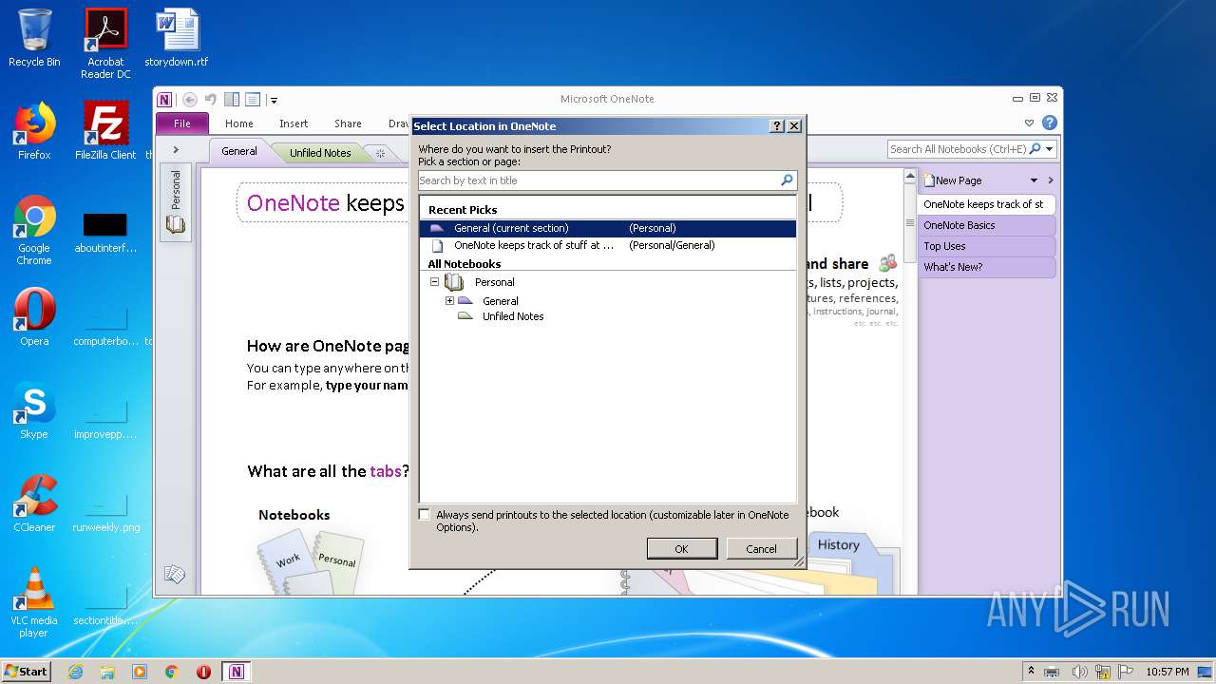Select the OneNote keeps track of stuff page pick
Viewport: 1216px width, 684px height.
pos(608,245)
